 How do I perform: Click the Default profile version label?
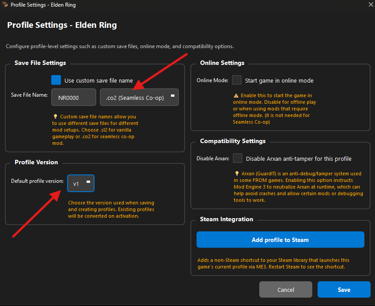[x=37, y=181]
